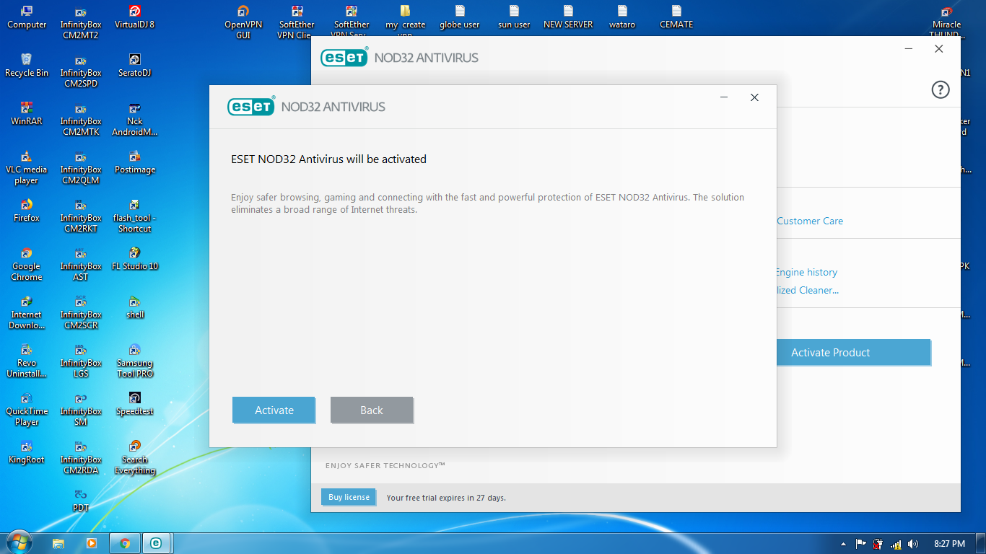Open the Engine history link

[x=806, y=272]
